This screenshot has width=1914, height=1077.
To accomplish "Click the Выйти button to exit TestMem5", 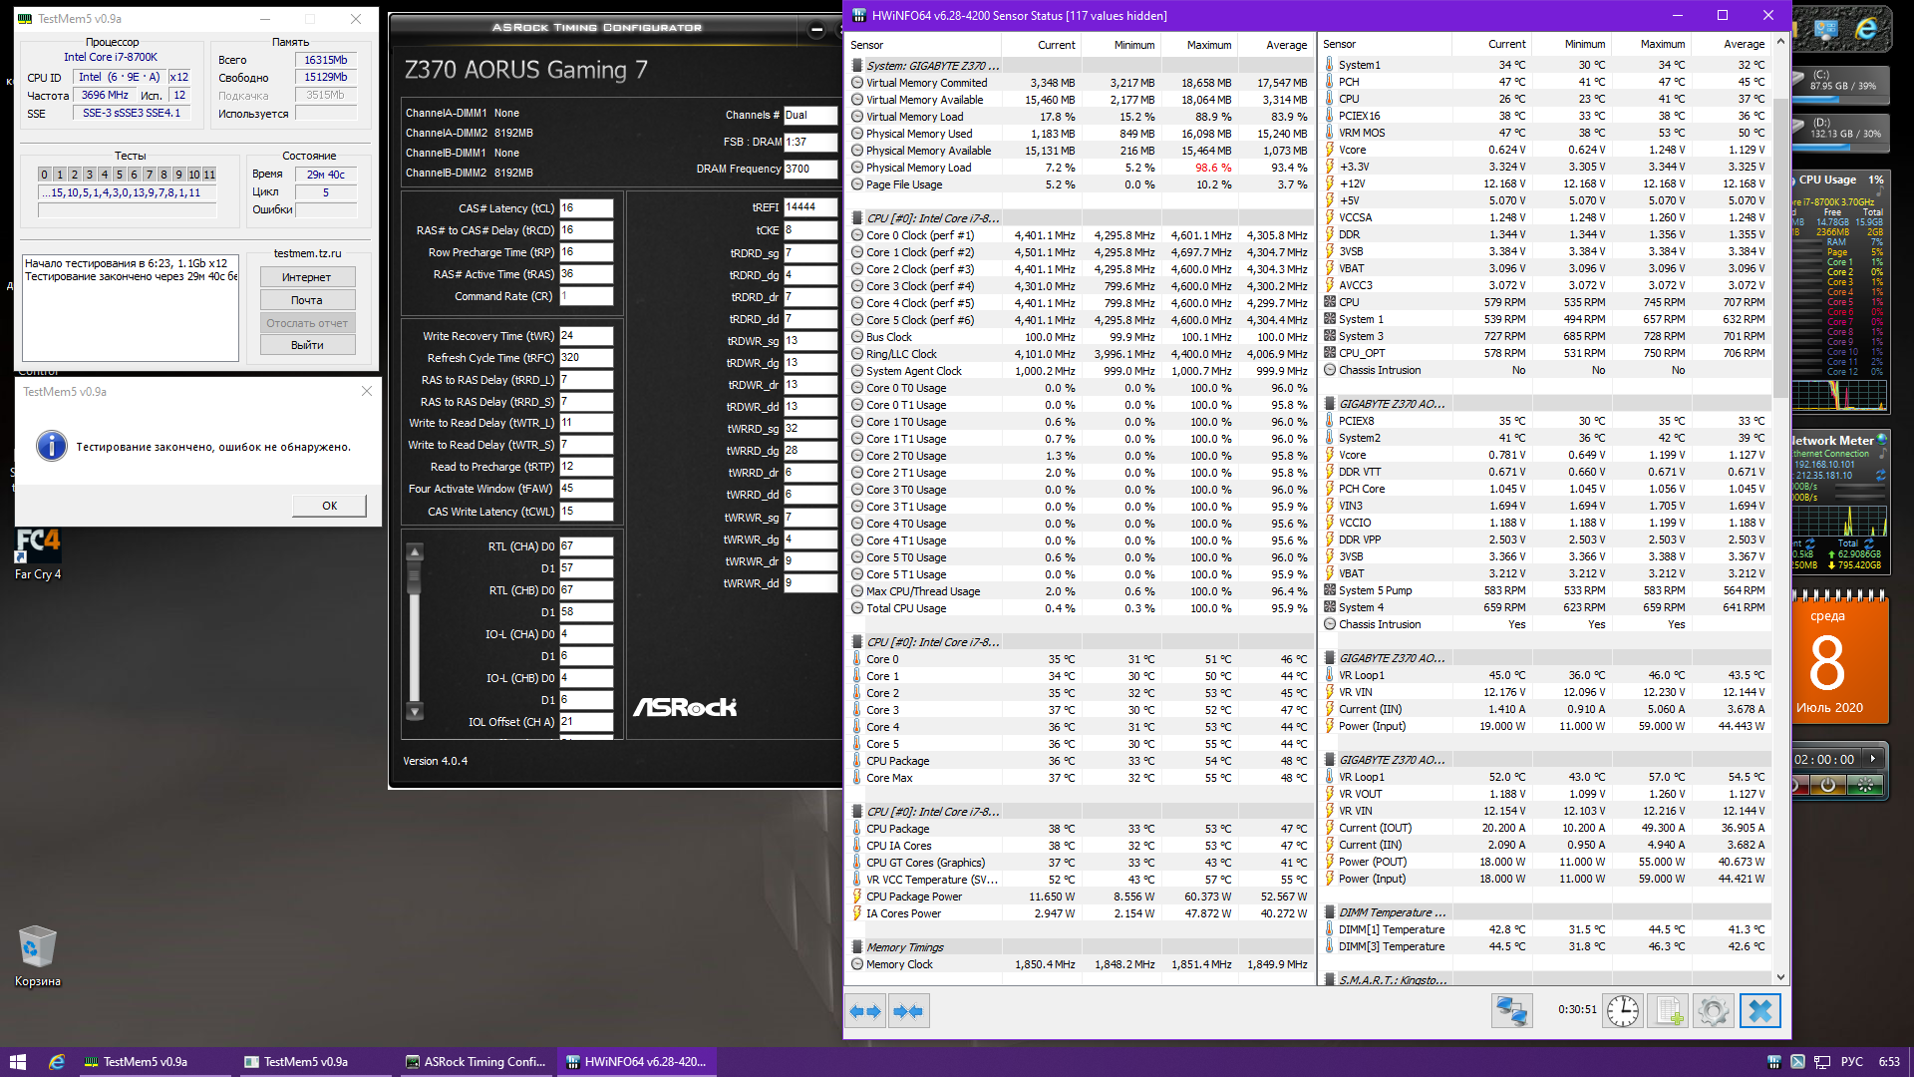I will pos(307,345).
